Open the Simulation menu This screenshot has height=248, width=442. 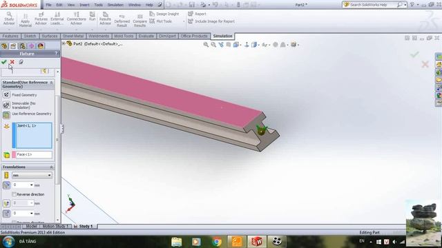click(115, 5)
